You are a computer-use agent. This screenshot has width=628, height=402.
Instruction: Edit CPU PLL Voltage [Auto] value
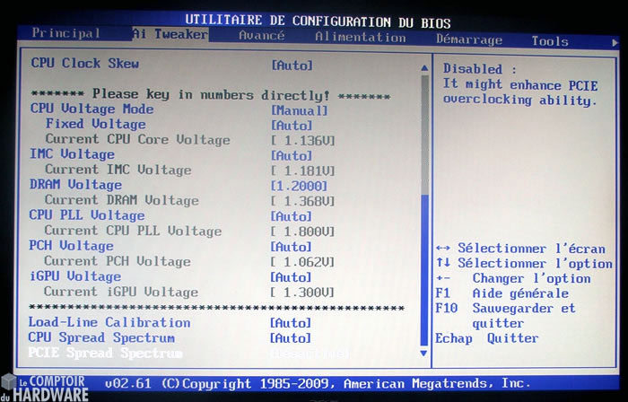point(292,216)
